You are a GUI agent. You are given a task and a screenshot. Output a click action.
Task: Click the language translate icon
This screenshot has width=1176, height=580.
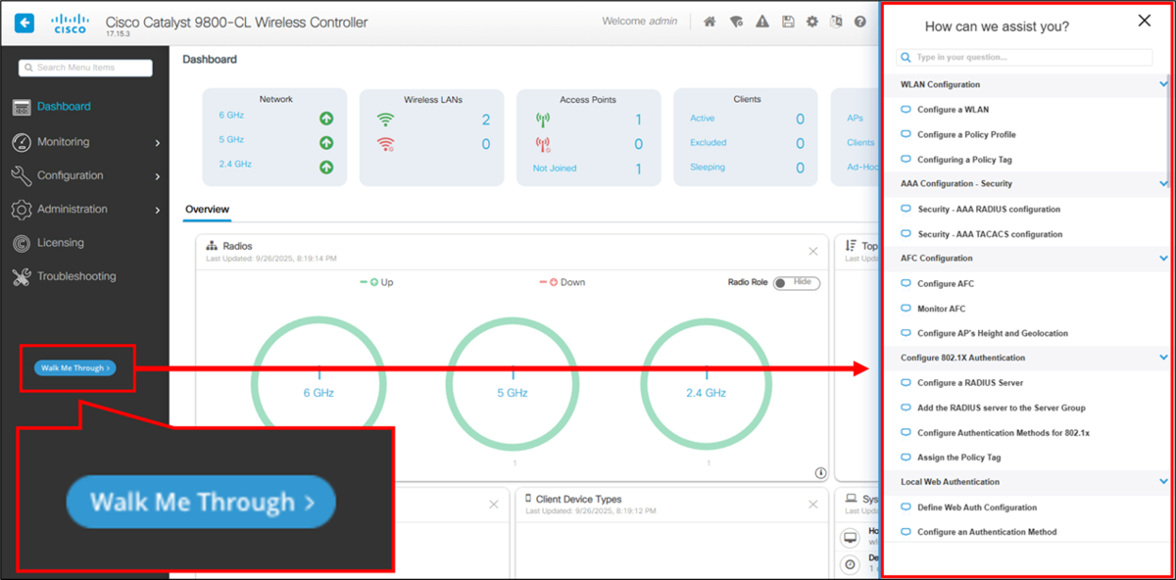836,22
